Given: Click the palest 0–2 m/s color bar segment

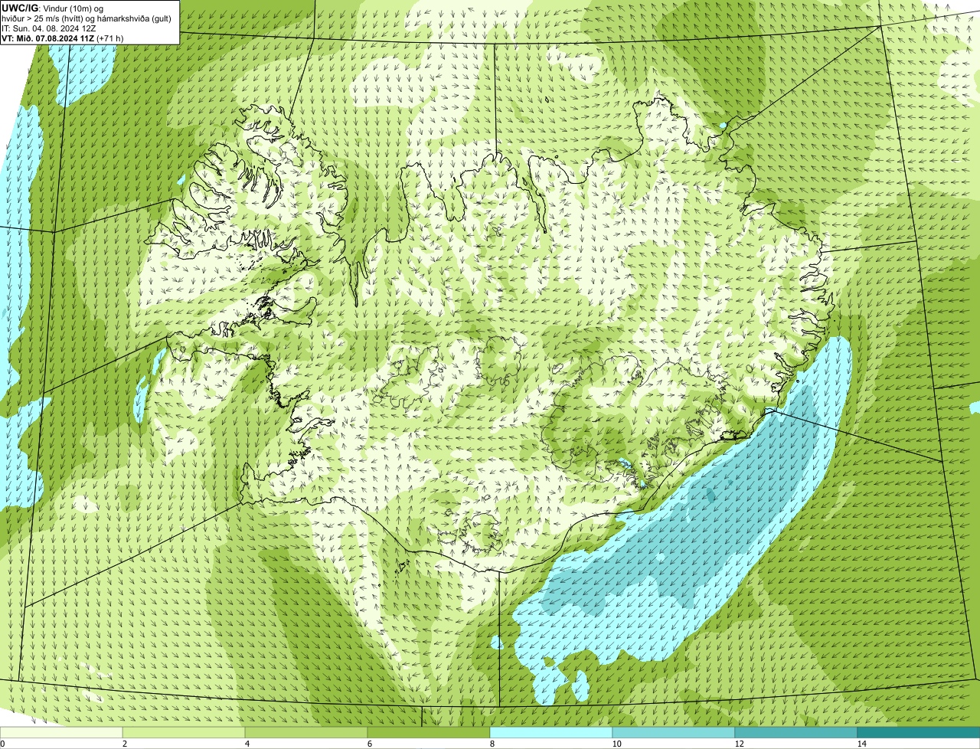Looking at the screenshot, I should click(61, 732).
